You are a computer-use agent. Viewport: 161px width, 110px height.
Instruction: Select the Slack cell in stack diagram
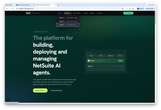pos(91,56)
